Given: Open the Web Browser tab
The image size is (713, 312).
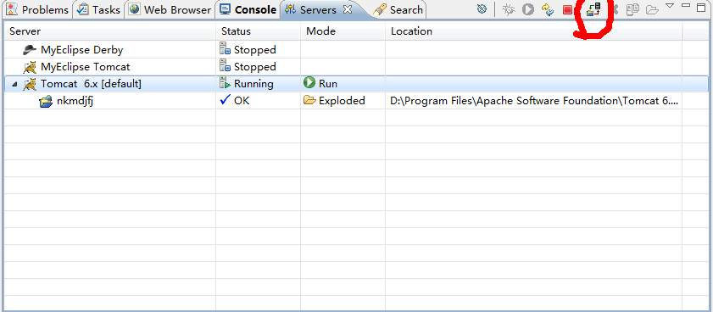Looking at the screenshot, I should coord(170,9).
